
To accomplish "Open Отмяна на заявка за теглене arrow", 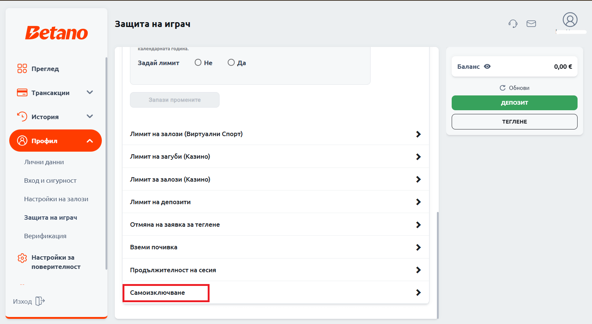I will tap(418, 225).
